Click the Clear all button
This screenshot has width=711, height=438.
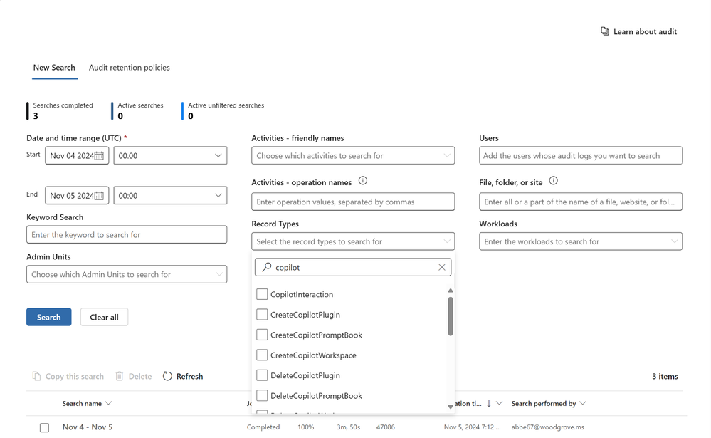point(105,317)
